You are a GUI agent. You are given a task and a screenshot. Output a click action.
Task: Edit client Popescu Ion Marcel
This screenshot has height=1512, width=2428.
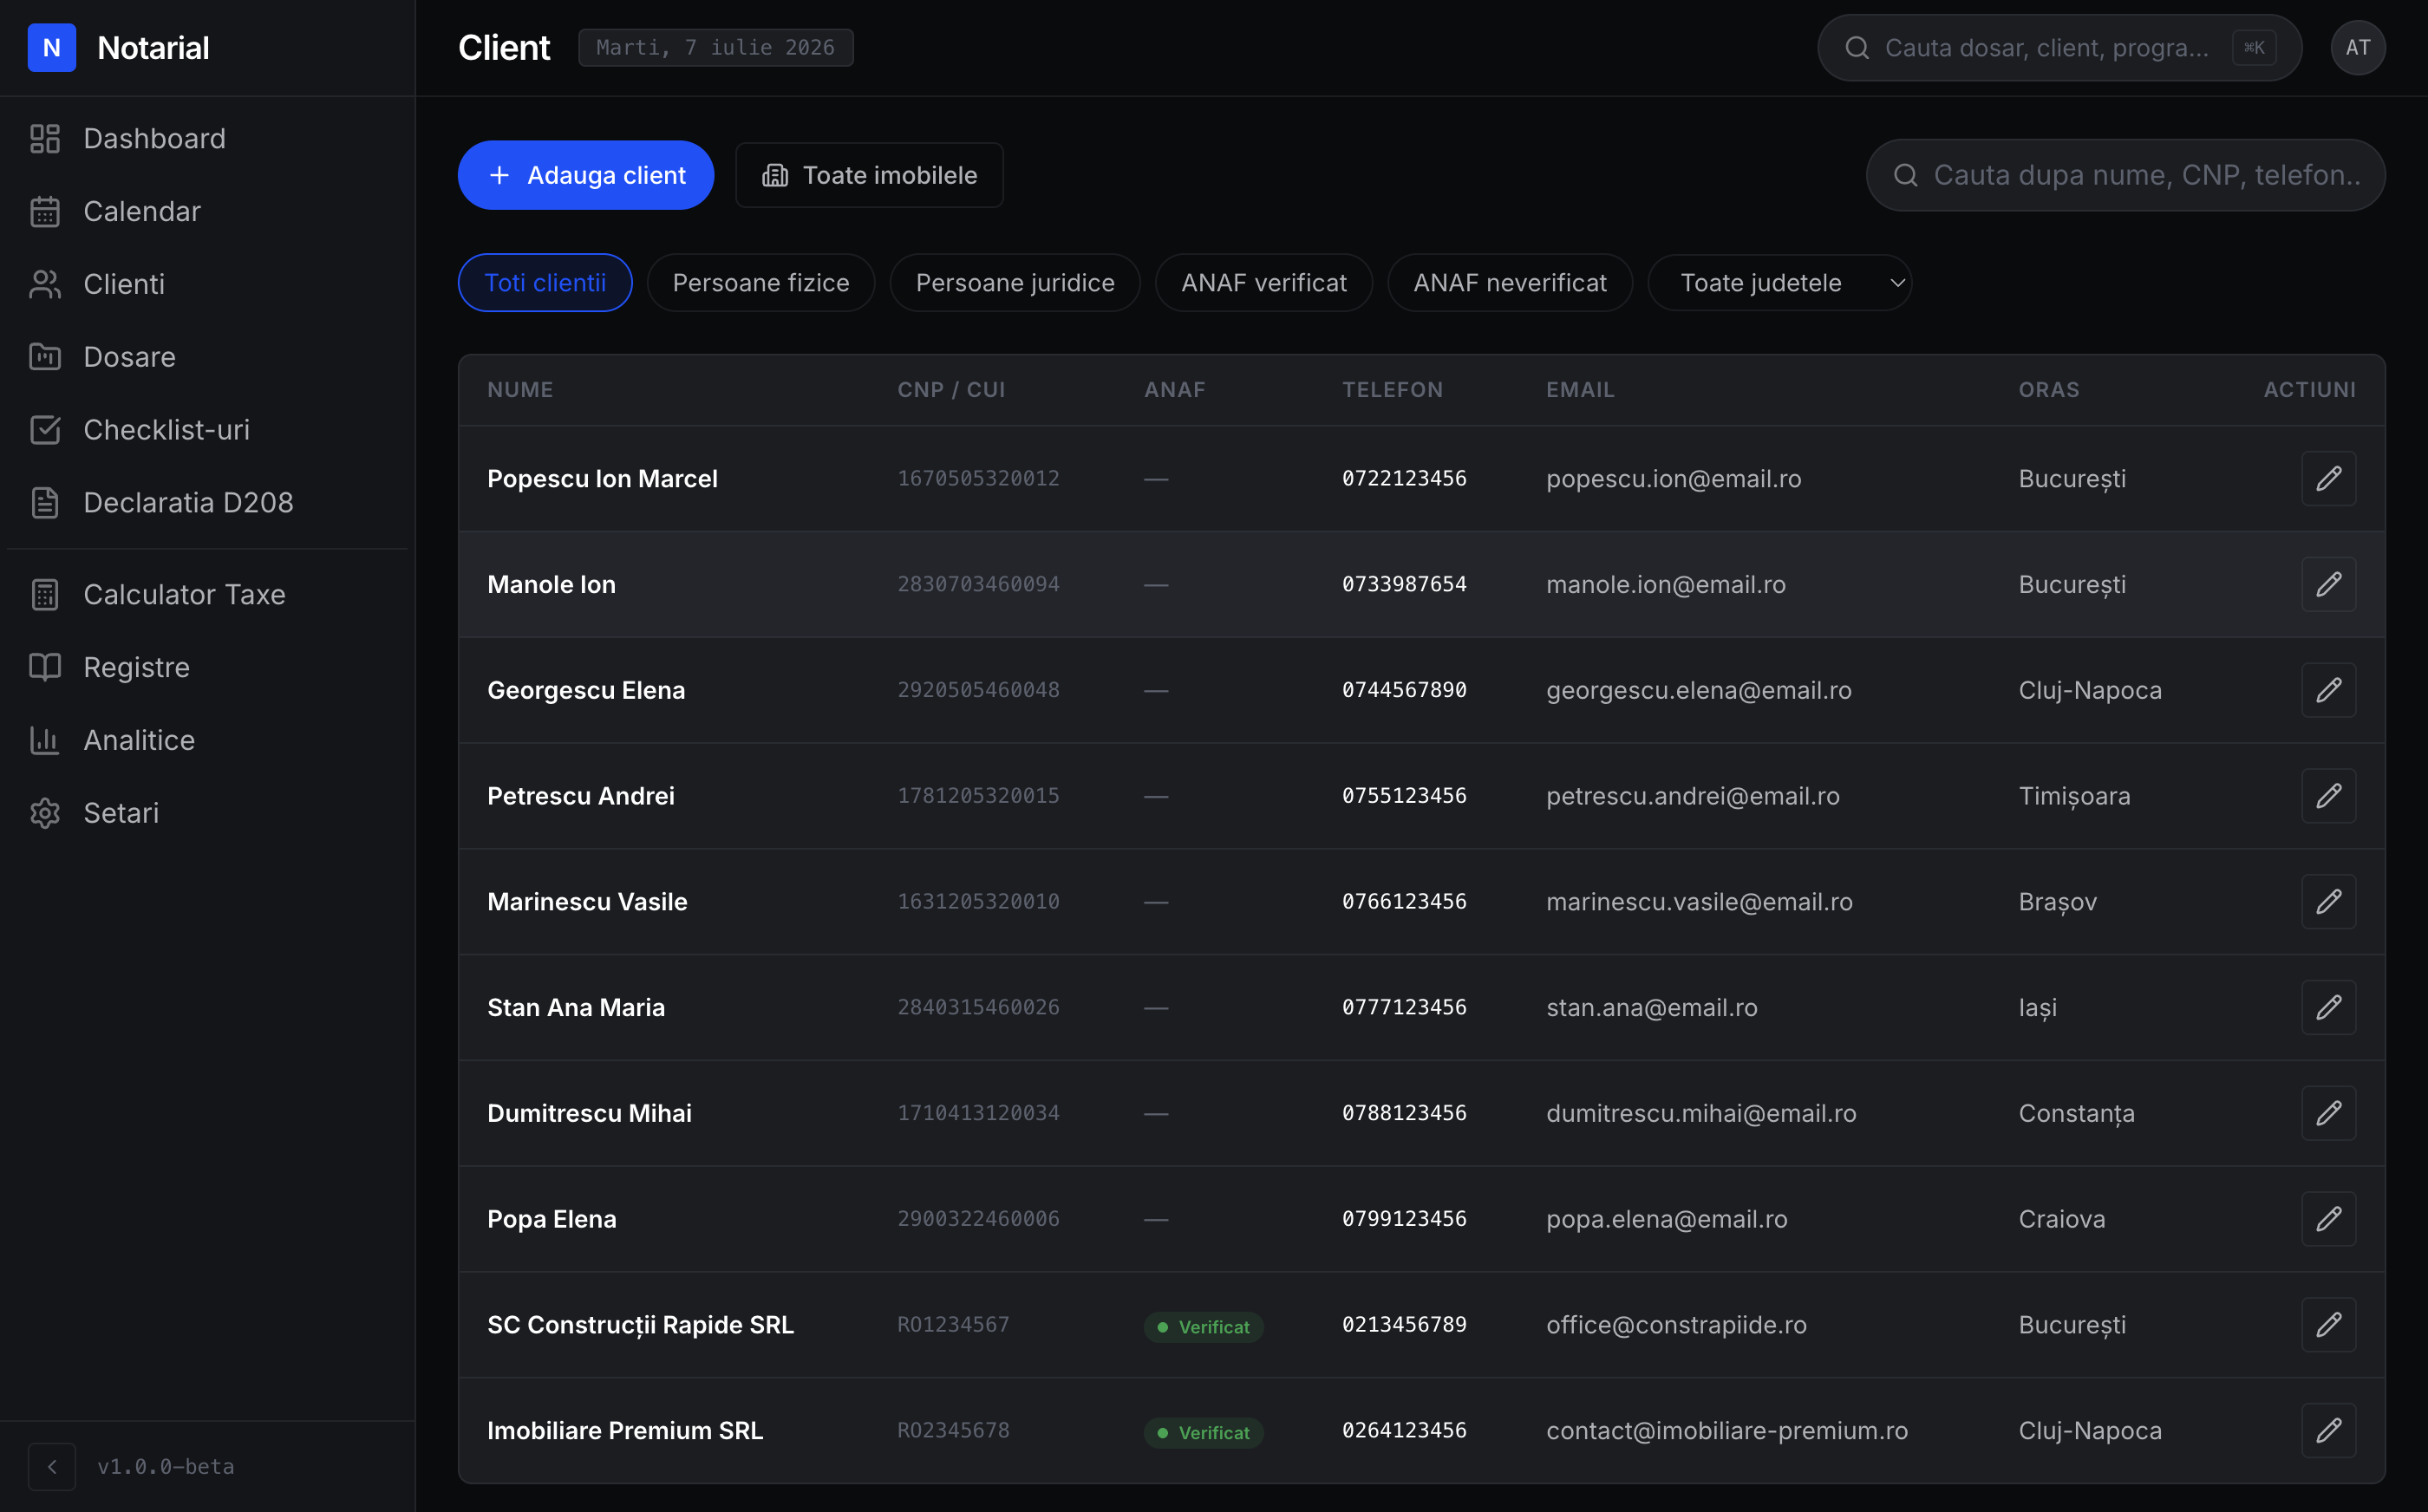click(x=2328, y=479)
